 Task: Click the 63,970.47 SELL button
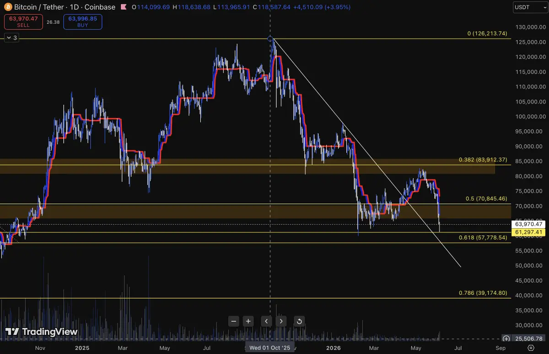click(x=23, y=22)
